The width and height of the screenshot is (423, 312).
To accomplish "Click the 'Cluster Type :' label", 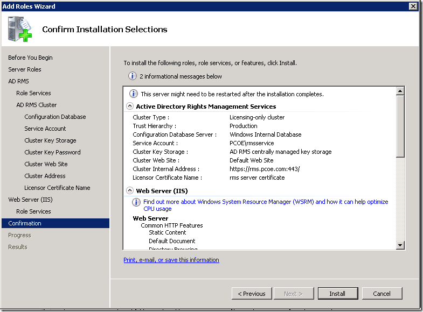I will (x=151, y=117).
